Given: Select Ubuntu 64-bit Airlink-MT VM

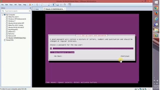Looking at the screenshot, I should point(16,23).
